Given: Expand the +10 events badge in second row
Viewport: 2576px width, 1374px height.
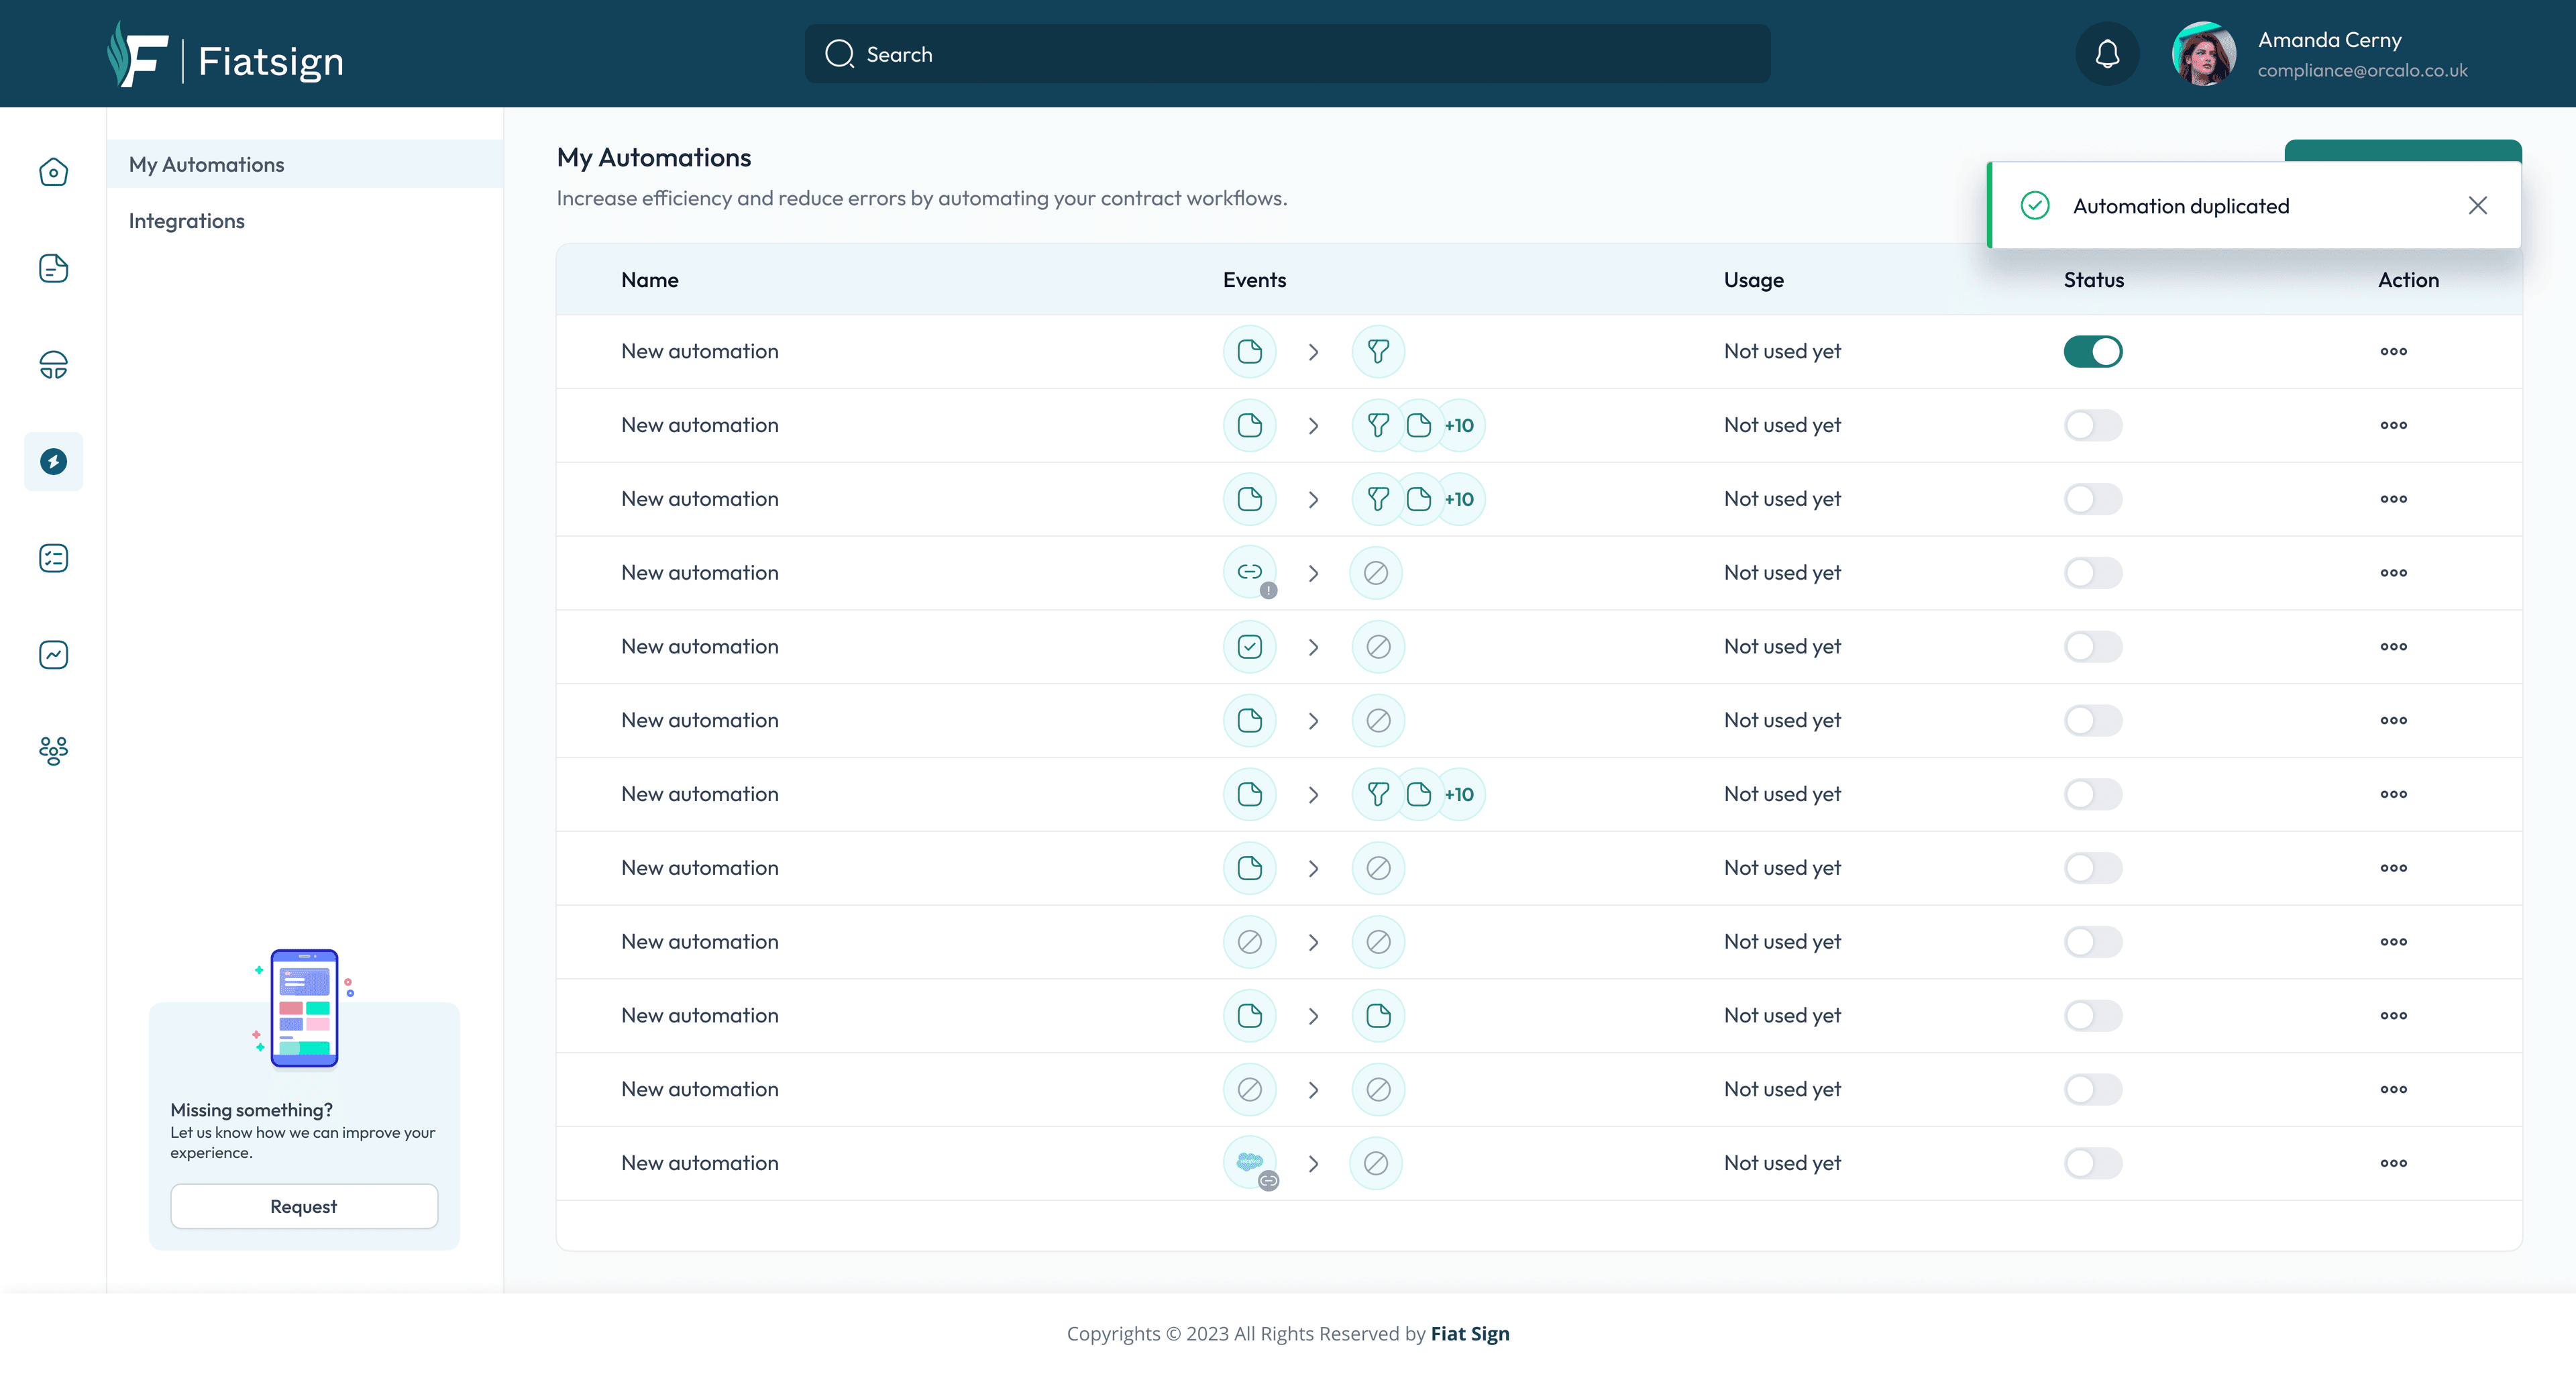Looking at the screenshot, I should tap(1459, 425).
